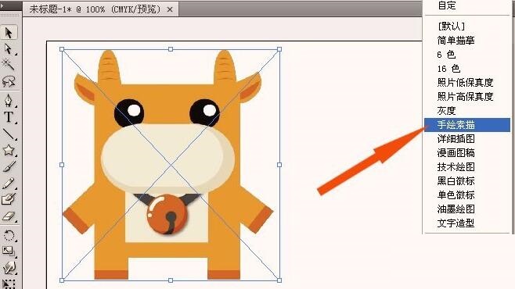The image size is (515, 289).
Task: Select the Selection tool (black arrow)
Action: tap(9, 33)
